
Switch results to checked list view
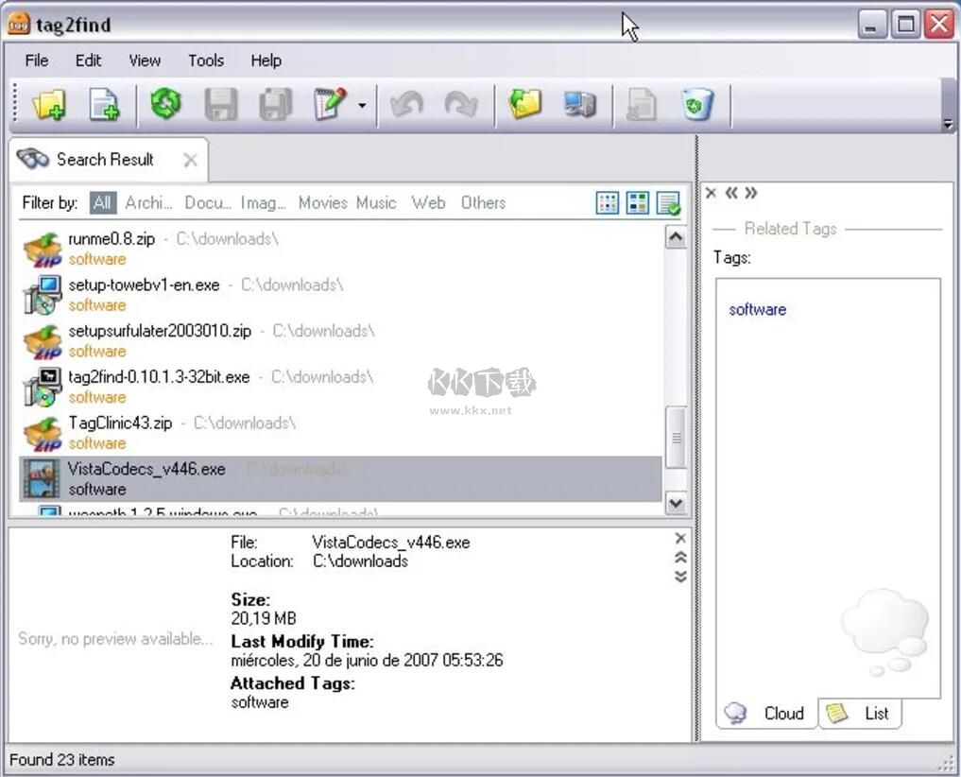pos(668,203)
